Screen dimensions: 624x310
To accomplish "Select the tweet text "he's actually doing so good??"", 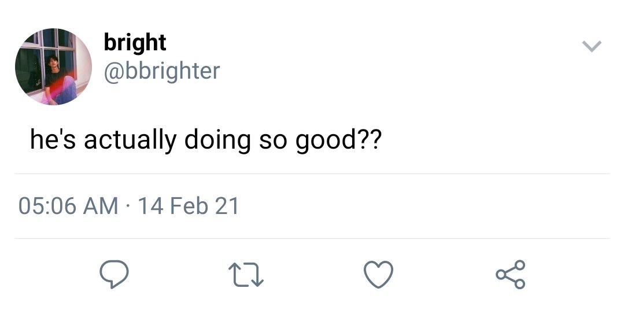I will click(206, 141).
